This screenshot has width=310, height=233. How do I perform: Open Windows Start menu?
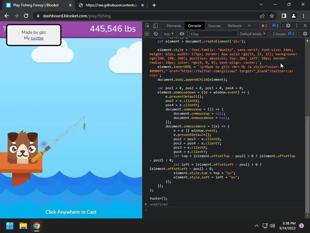click(x=10, y=226)
